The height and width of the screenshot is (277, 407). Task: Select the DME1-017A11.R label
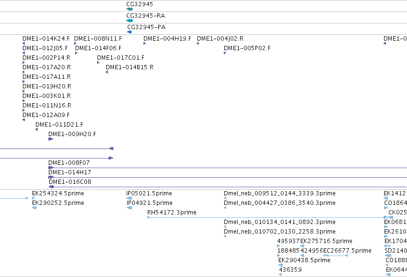47,77
